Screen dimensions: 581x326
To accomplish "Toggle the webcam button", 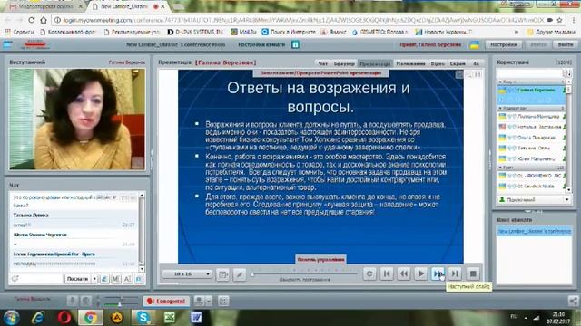I will point(85,301).
